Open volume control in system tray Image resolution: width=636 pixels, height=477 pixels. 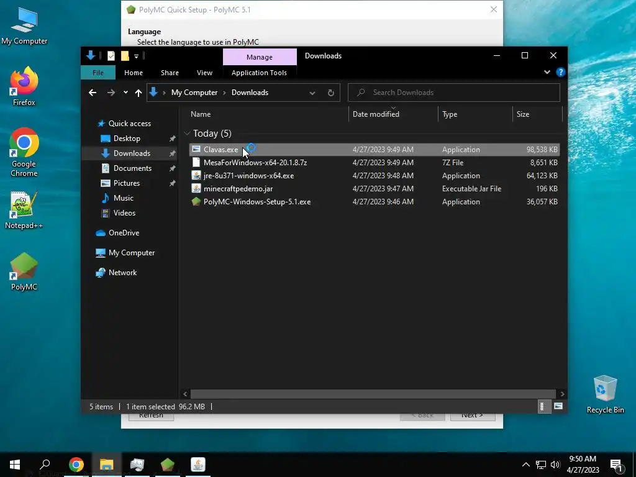pos(555,465)
